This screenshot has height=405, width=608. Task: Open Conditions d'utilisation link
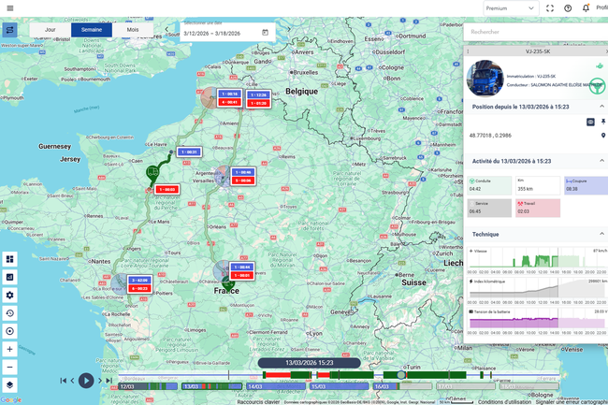pos(504,402)
